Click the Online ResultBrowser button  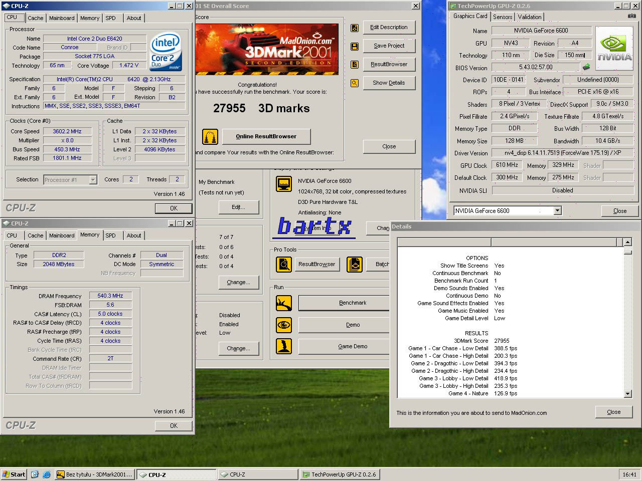[266, 136]
